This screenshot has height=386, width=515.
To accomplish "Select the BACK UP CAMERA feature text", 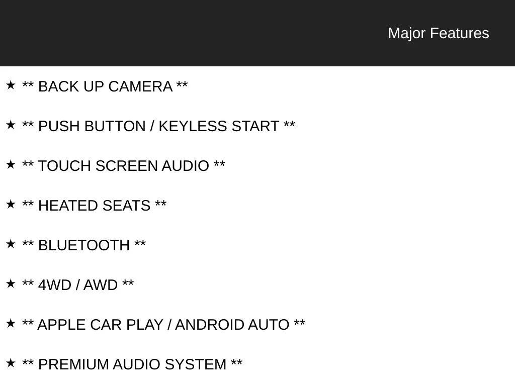I will (x=105, y=86).
